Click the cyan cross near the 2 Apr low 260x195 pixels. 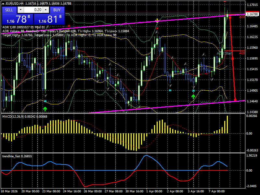pos(170,90)
